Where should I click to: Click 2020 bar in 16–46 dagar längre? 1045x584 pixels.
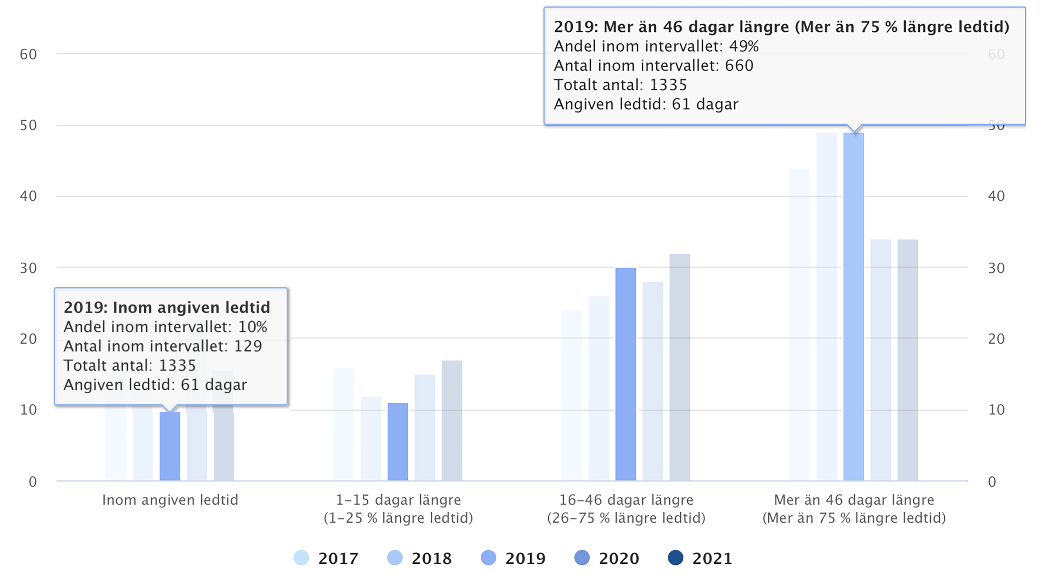click(x=653, y=381)
